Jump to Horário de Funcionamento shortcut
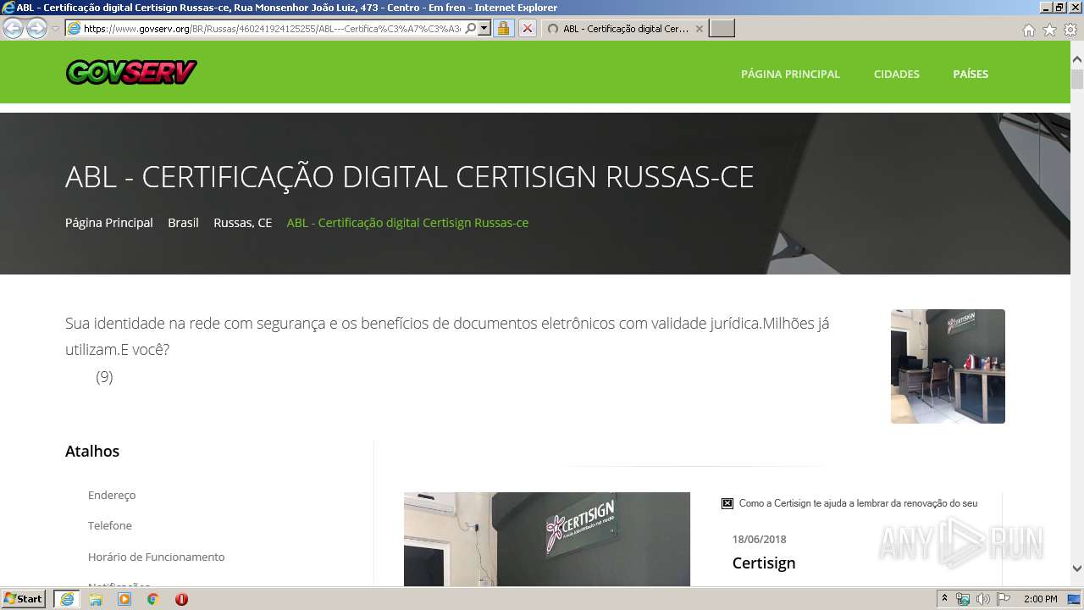Image resolution: width=1084 pixels, height=610 pixels. coord(157,557)
